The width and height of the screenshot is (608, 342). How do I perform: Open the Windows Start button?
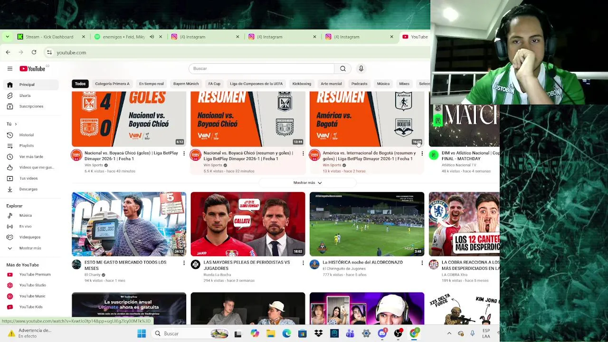pos(142,333)
